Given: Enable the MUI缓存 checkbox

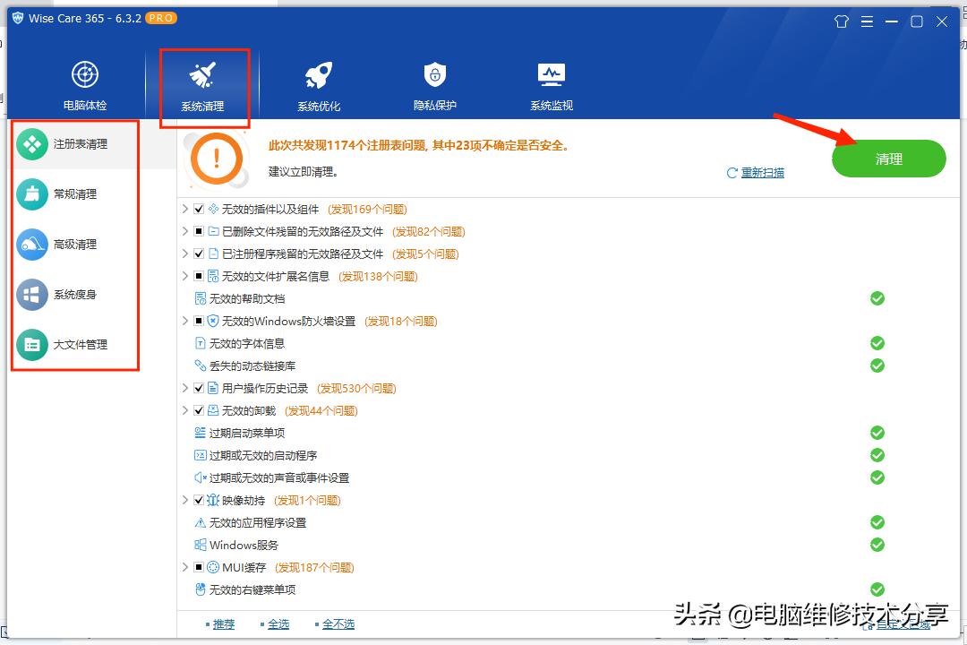Looking at the screenshot, I should [x=199, y=567].
